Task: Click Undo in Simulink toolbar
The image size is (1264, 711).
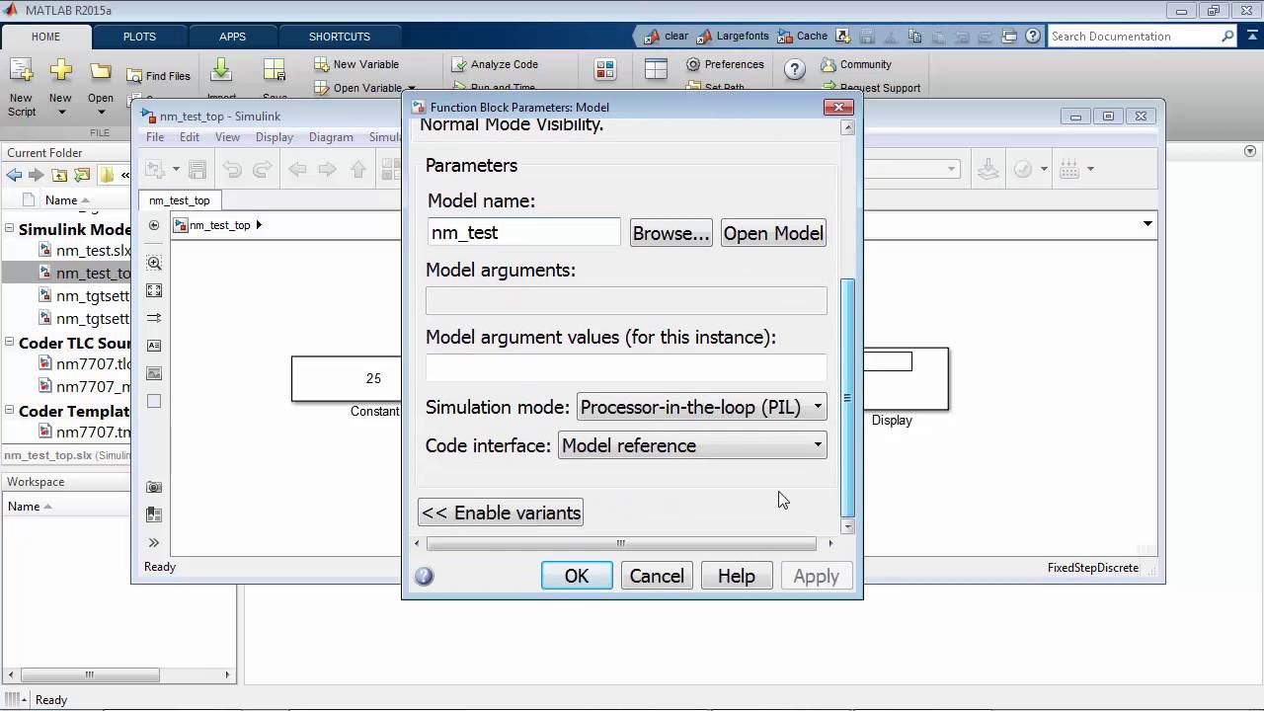Action: [x=231, y=169]
